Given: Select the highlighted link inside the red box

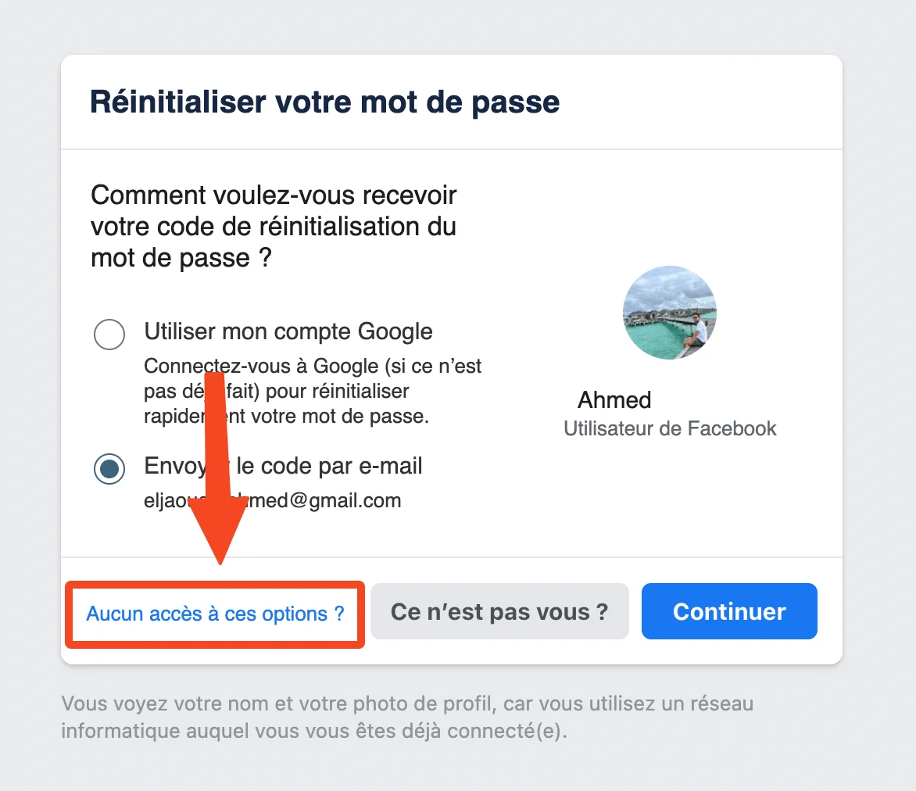Looking at the screenshot, I should tap(213, 614).
